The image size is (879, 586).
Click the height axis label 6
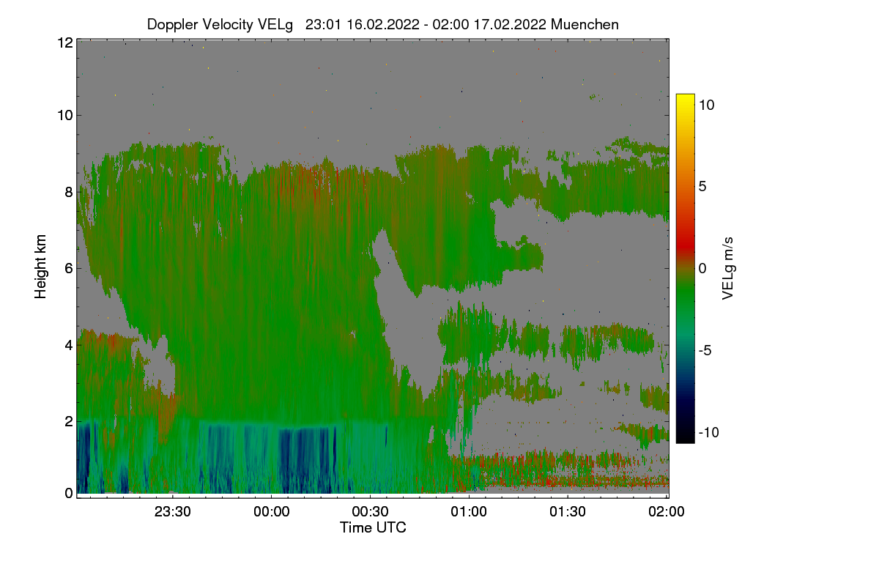point(68,268)
